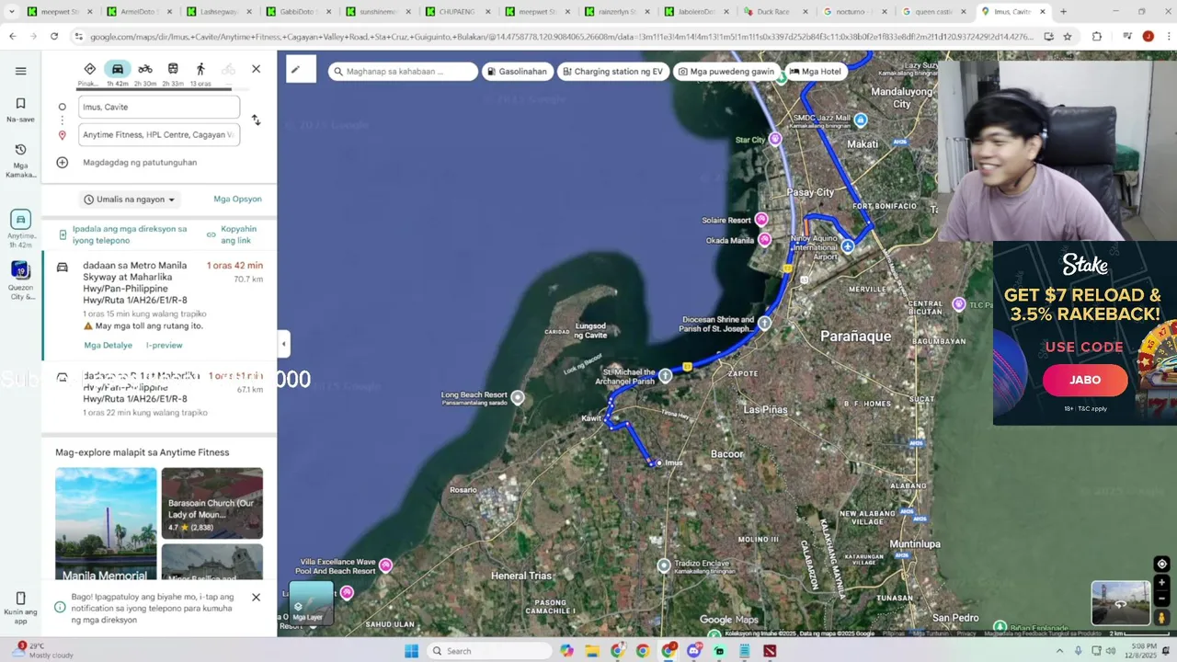Click the Ninoy Aquino International Airport marker
Screen dimensions: 1177x662
[x=848, y=246]
